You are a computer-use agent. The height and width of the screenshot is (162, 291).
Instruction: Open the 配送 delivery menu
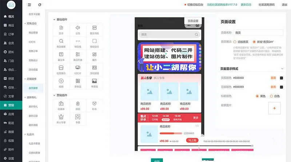tap(11, 123)
